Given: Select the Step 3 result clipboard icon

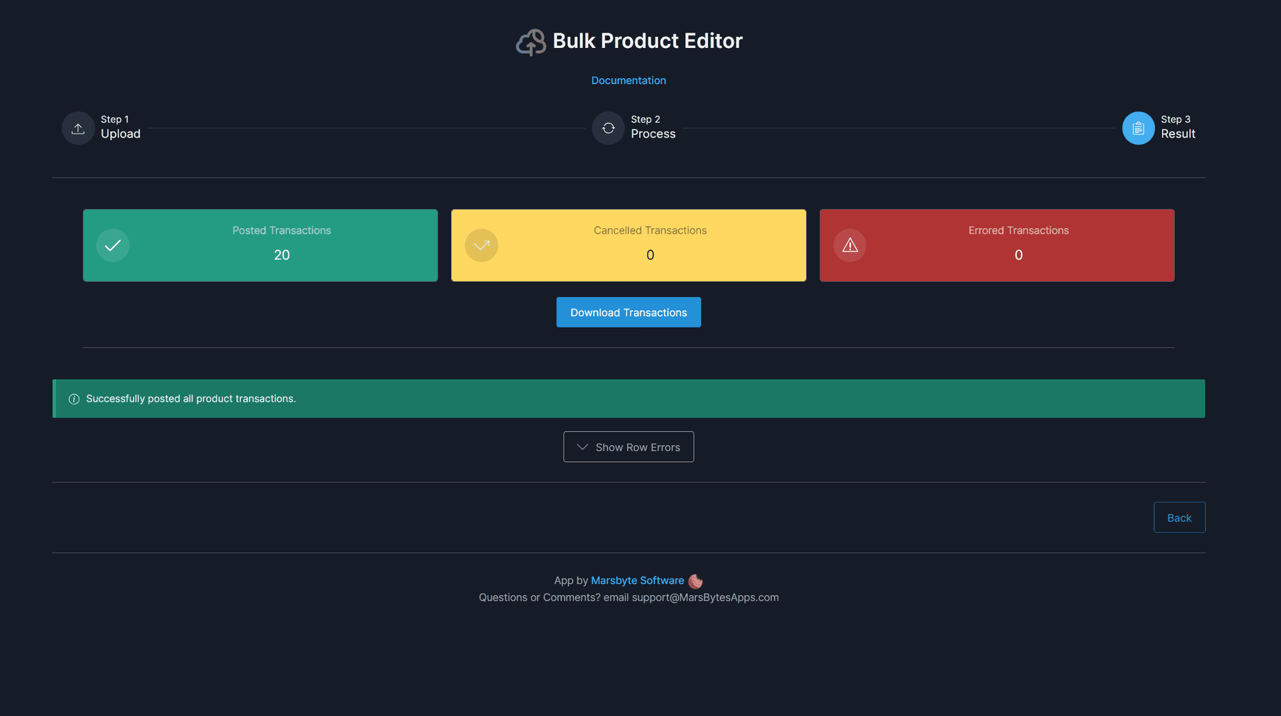Looking at the screenshot, I should tap(1138, 128).
